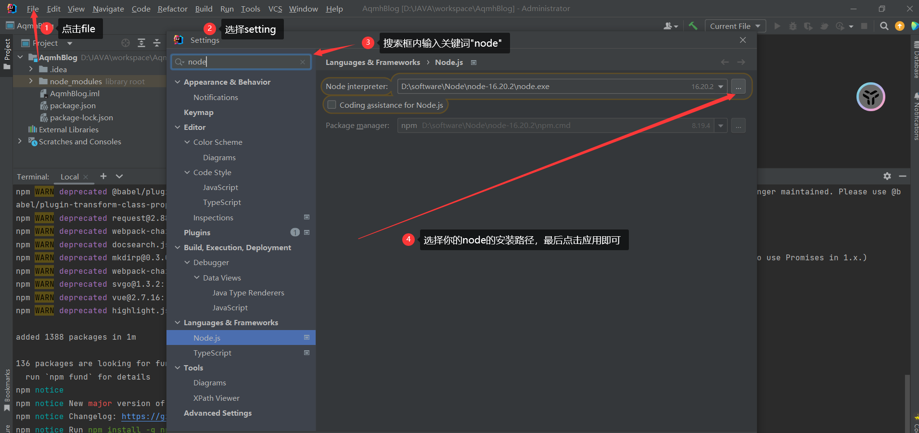Expand the node_modules folder
The image size is (919, 433).
click(x=31, y=81)
